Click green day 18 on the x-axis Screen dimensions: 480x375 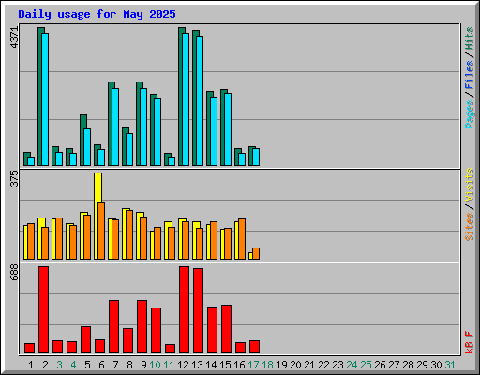(267, 365)
